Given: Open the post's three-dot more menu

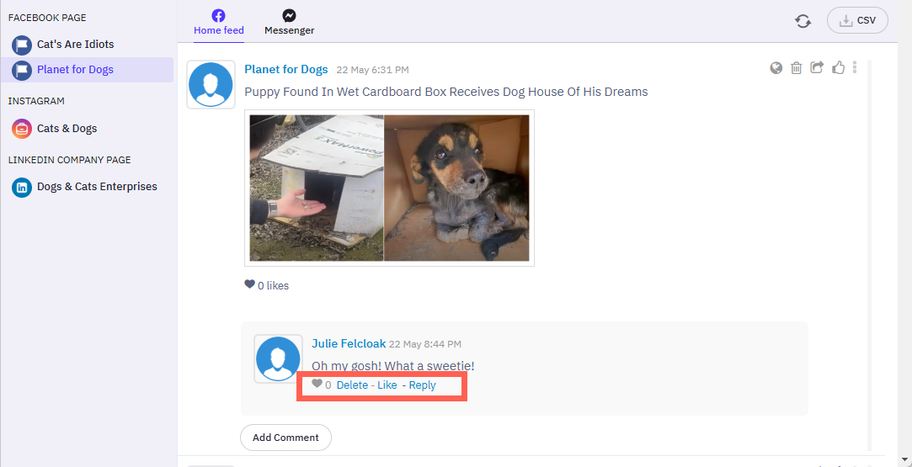Looking at the screenshot, I should 855,67.
